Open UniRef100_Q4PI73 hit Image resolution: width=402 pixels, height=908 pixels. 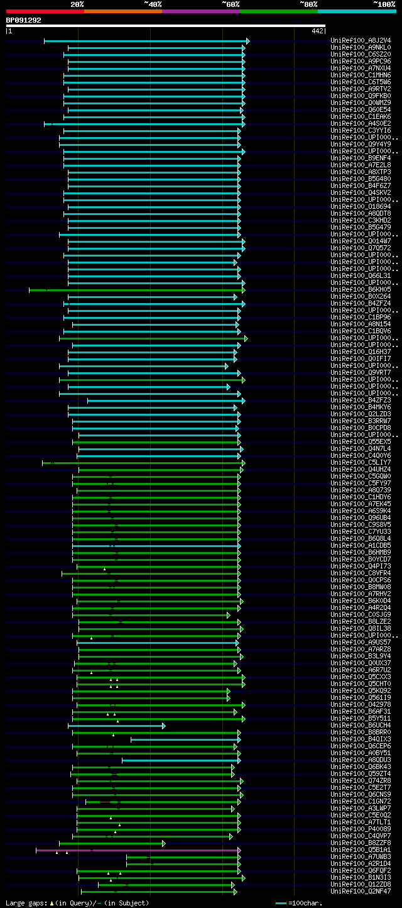[x=361, y=566]
